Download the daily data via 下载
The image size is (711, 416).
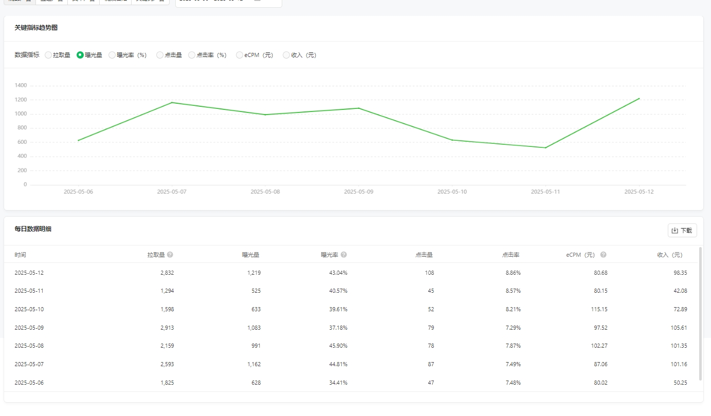(x=682, y=231)
